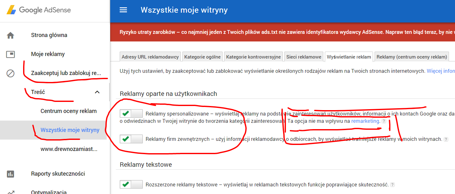Screen dimensions: 455x194
Task: Go to Strona główna
Action: pos(49,35)
